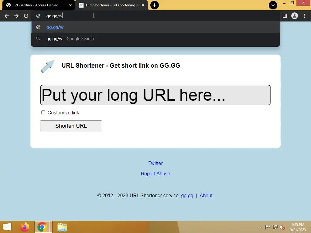The width and height of the screenshot is (311, 233).
Task: Close the URL Shortener tab
Action: (143, 5)
